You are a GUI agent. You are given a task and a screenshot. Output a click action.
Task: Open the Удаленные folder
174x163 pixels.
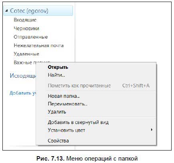tap(26, 54)
